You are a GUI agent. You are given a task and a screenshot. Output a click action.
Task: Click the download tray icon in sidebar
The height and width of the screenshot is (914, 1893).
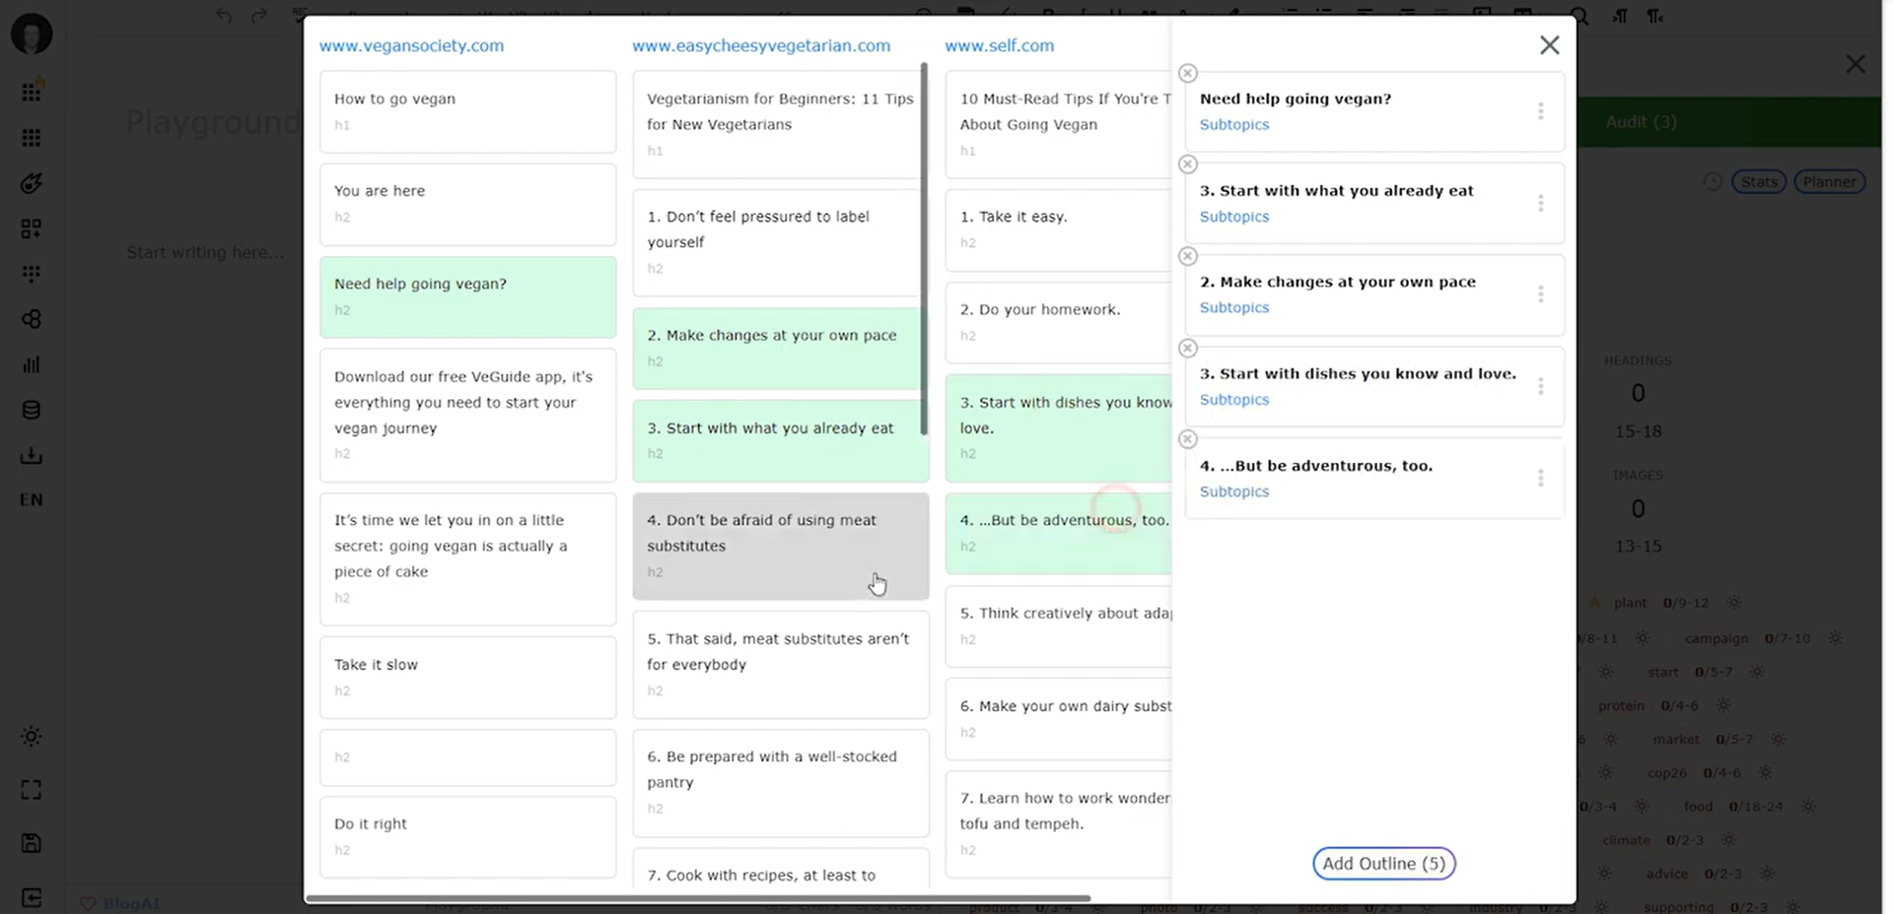(x=32, y=455)
